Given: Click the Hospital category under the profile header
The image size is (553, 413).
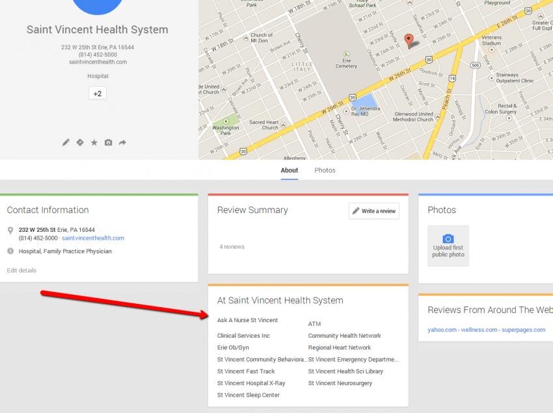Looking at the screenshot, I should 98,76.
